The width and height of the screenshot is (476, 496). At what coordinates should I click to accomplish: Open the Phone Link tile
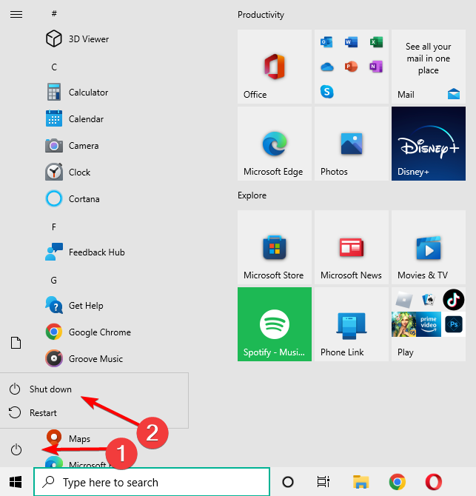click(x=352, y=324)
